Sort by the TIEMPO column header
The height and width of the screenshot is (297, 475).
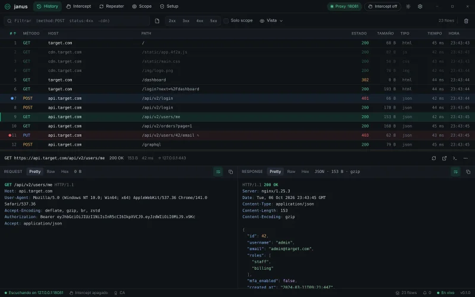[x=435, y=33]
